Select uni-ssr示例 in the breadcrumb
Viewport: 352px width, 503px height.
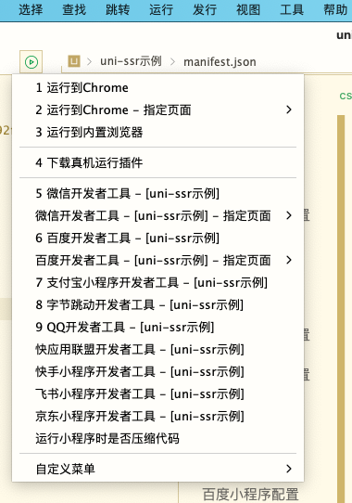[131, 61]
